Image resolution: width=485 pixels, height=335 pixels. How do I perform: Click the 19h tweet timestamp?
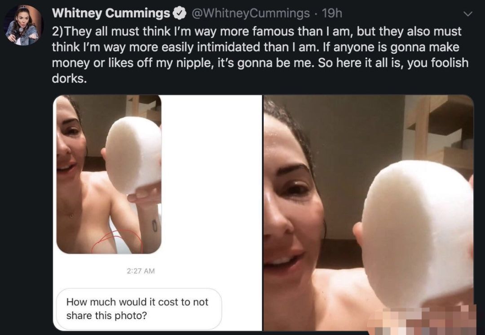332,13
